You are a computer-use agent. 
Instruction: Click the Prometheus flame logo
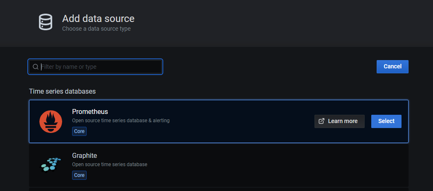pyautogui.click(x=51, y=121)
